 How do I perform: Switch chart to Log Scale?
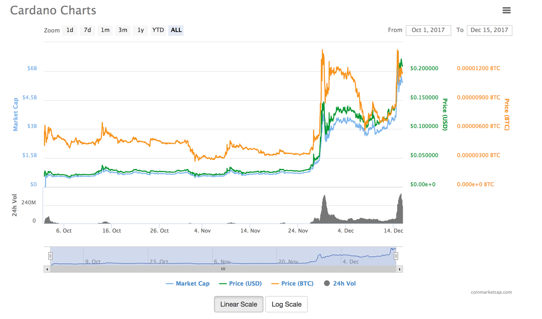[x=287, y=304]
